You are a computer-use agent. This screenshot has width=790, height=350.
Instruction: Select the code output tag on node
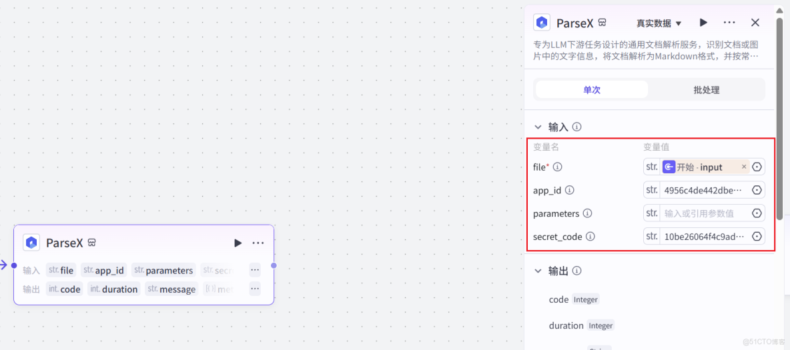coord(65,289)
